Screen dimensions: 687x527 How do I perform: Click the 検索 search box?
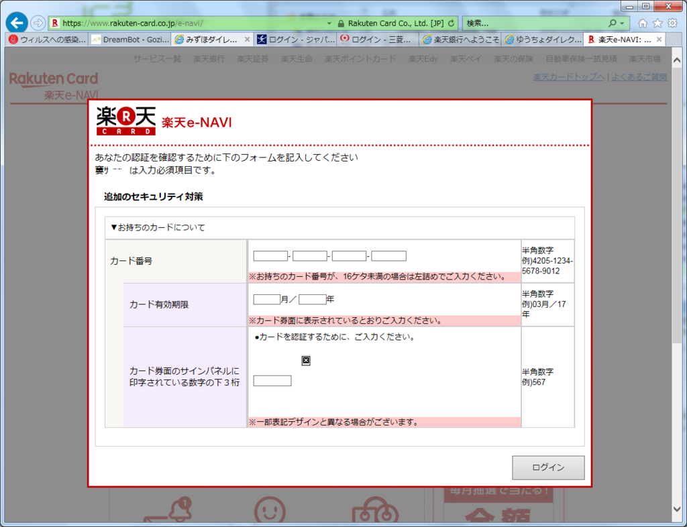[x=535, y=23]
